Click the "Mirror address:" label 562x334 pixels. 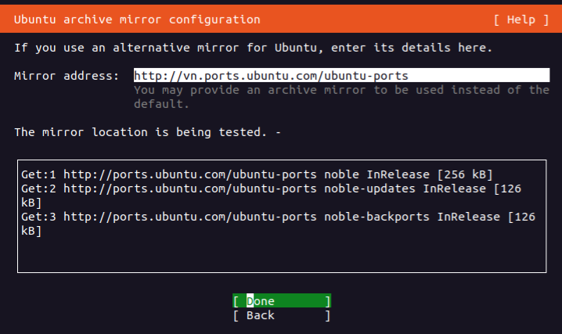click(67, 76)
